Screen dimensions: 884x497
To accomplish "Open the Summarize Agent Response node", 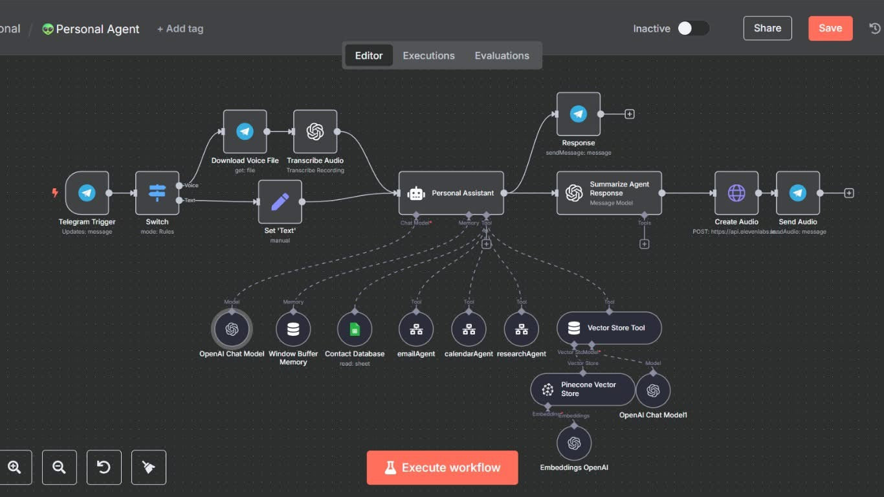I will [609, 193].
